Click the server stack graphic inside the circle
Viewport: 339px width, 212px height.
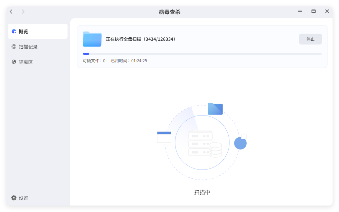click(x=201, y=143)
